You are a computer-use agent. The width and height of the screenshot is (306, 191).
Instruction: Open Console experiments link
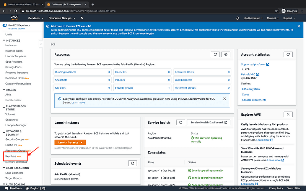[254, 100]
